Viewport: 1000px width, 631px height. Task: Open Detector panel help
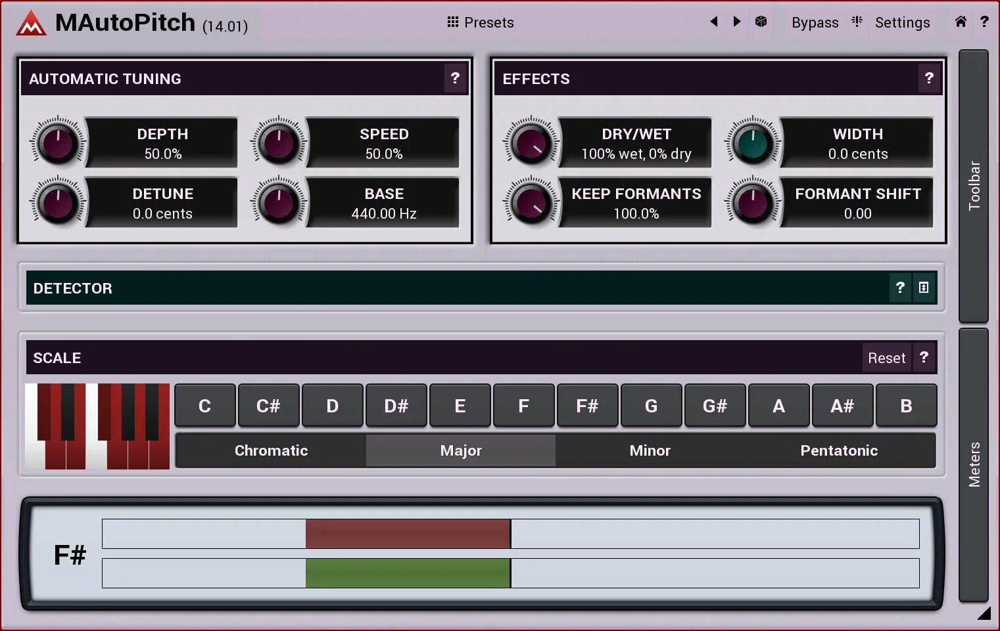coord(900,288)
